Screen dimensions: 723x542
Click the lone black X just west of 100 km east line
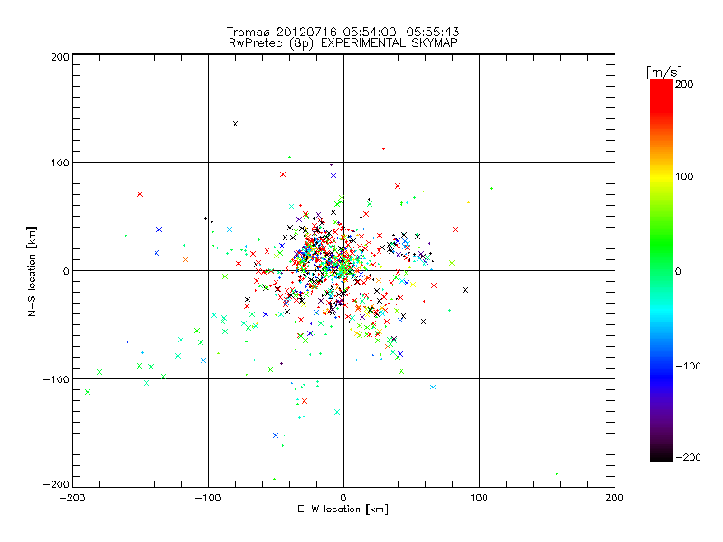[x=465, y=290]
